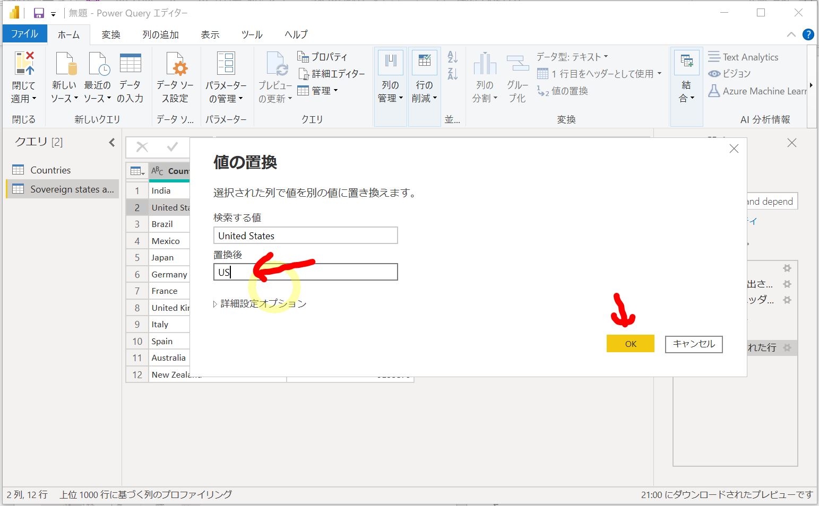Screen dimensions: 819x506
Task: Switch to the Transform (変換) tab
Action: click(111, 34)
